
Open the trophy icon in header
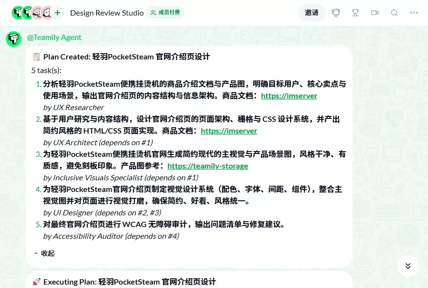click(x=355, y=13)
